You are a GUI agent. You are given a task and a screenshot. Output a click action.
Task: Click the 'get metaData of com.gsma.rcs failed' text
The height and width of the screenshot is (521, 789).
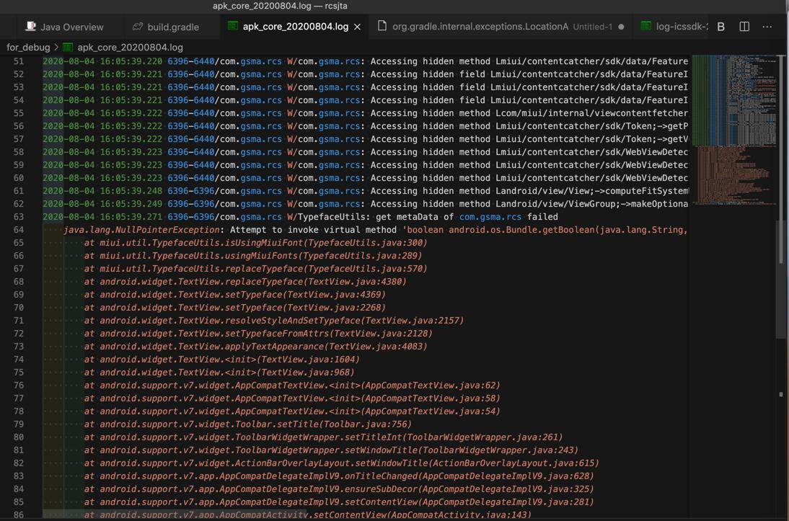(467, 217)
